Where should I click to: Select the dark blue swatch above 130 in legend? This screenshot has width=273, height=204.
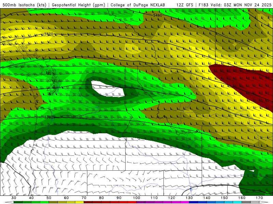tap(193, 202)
